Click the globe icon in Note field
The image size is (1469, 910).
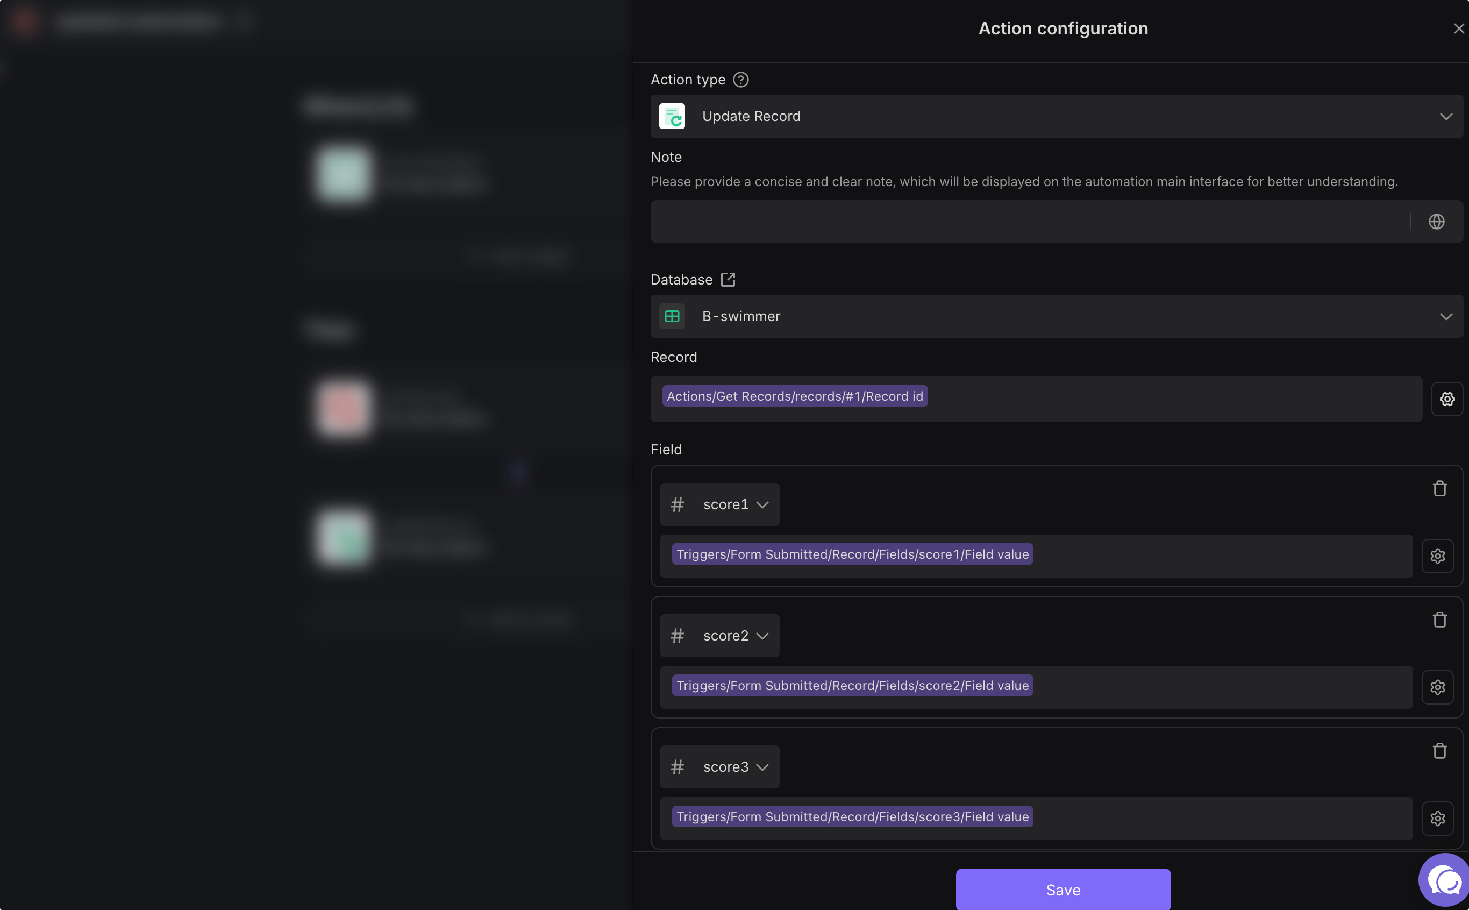coord(1437,222)
